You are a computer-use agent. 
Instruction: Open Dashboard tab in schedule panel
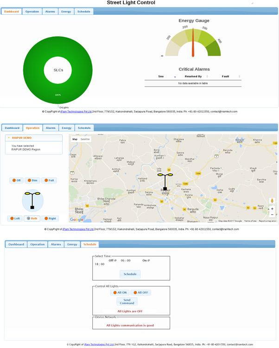tap(16, 244)
